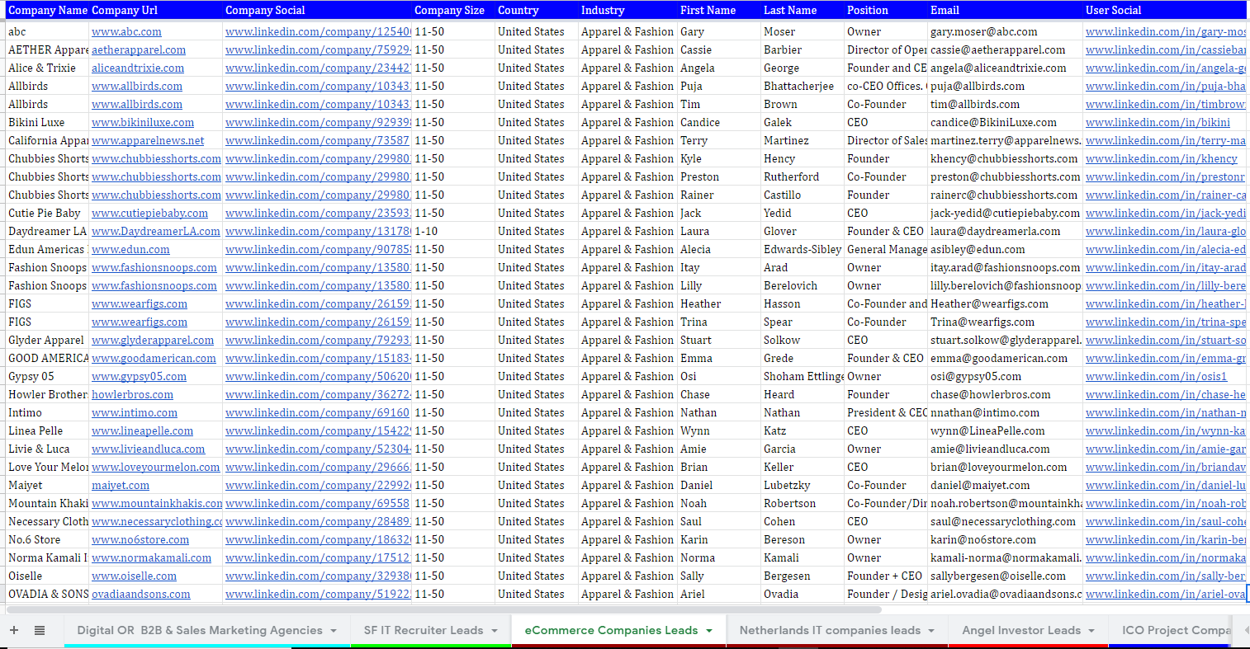Open the eCommerce Companies Leads tab menu
The width and height of the screenshot is (1250, 649).
point(709,630)
